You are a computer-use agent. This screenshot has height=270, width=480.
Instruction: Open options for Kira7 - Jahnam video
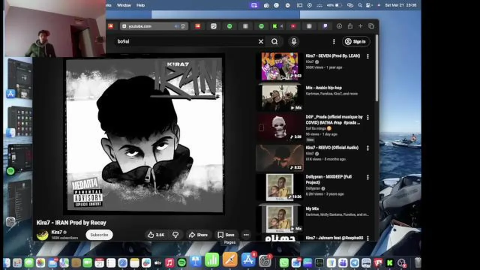click(367, 238)
